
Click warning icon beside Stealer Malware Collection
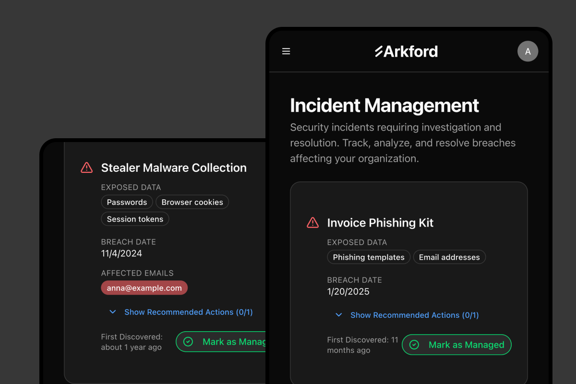pos(86,168)
